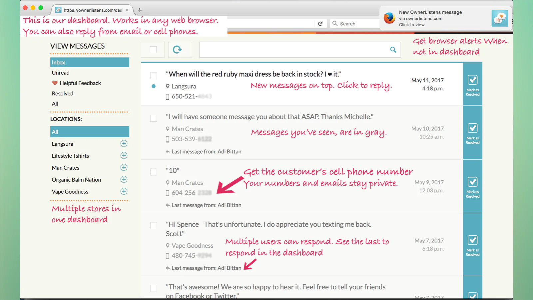Select the checkbox for the 'Hi Spence' message
Viewport: 533px width, 300px height.
[x=154, y=225]
